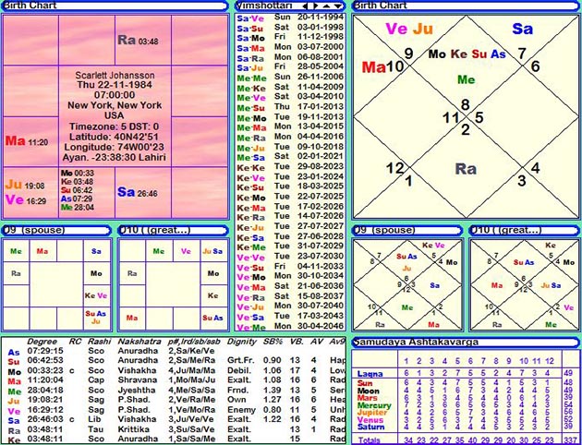Select the Me-Su dasha dated 17-01-2013
Screen dimensions: 582x445
pos(290,107)
